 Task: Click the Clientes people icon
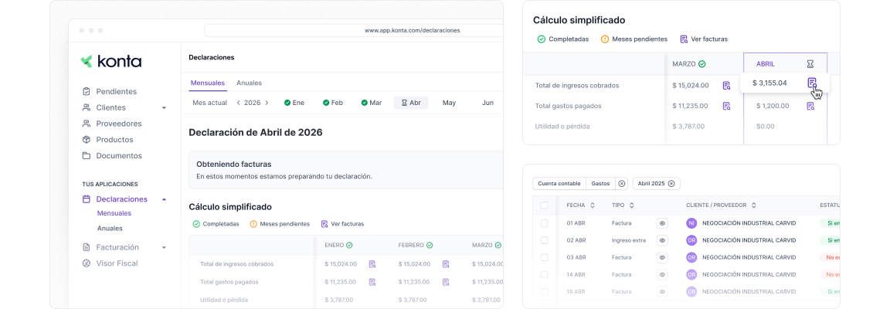(x=87, y=107)
